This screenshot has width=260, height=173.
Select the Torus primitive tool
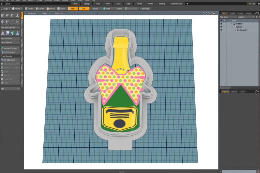(2, 22)
